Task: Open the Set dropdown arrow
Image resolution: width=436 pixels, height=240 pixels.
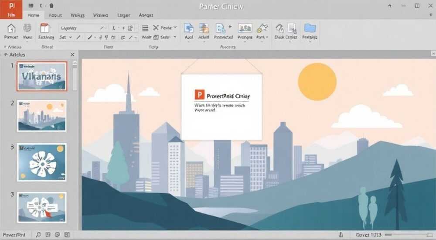Action: click(x=70, y=37)
